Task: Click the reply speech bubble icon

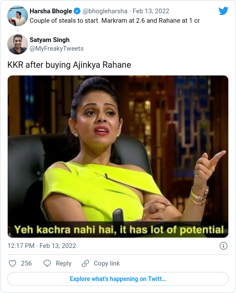Action: coord(47,263)
